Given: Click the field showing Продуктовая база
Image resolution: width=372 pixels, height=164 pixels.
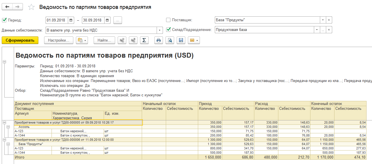Looking at the screenshot, I should pyautogui.click(x=265, y=30).
